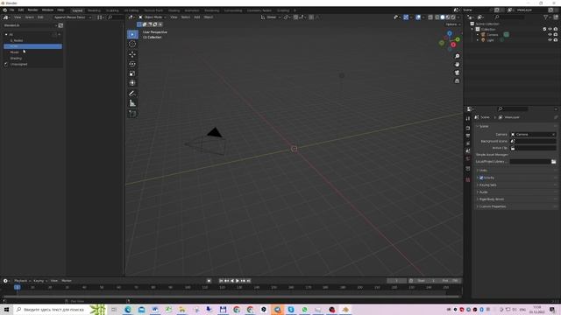561x315 pixels.
Task: Click the navigation gizmo red X axis
Action: tap(453, 45)
